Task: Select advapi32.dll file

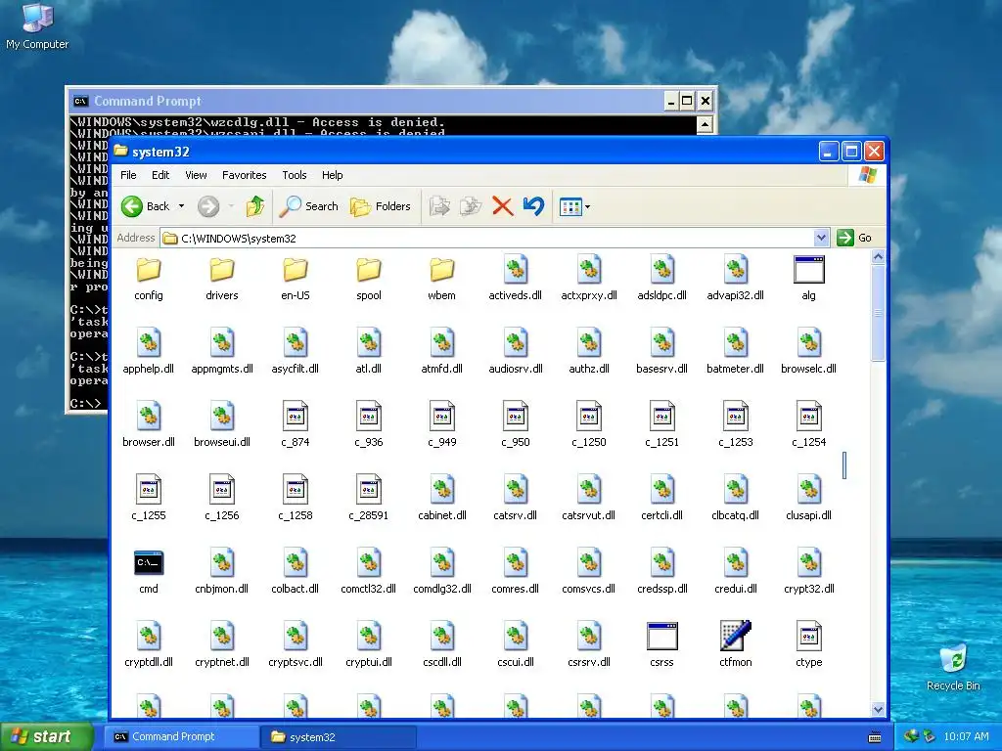Action: click(x=736, y=278)
